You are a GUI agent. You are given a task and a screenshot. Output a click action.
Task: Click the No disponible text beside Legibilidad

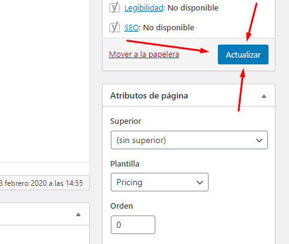pos(193,8)
